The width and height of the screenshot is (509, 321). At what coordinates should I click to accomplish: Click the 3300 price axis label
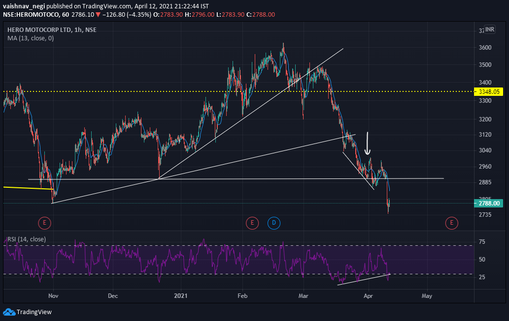485,101
